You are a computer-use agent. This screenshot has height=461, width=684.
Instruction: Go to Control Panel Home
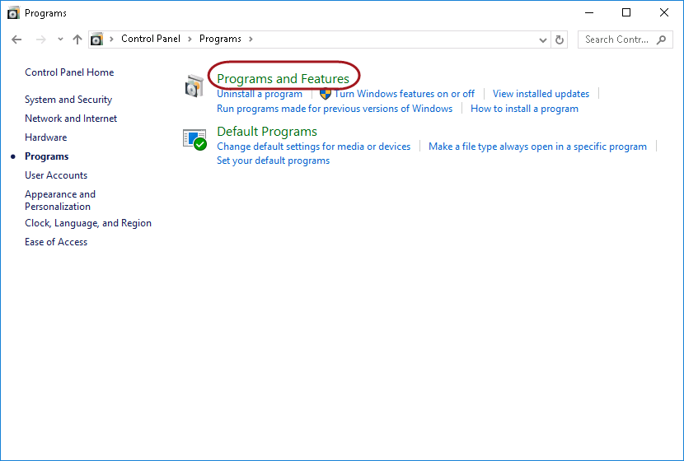click(x=69, y=72)
